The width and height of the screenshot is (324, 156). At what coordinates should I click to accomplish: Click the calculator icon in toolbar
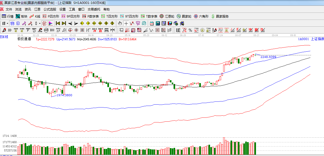[157, 23]
